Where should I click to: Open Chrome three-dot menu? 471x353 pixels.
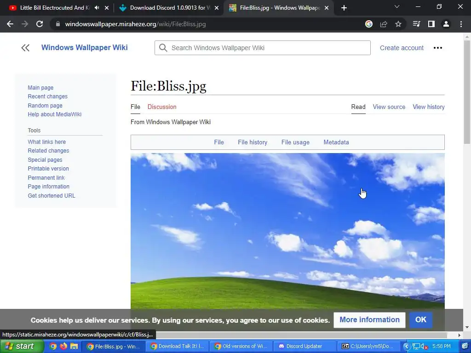click(461, 24)
